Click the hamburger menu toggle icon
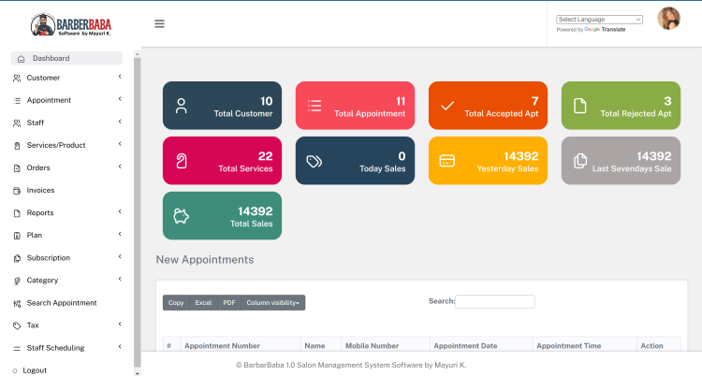This screenshot has width=702, height=376. [x=159, y=24]
